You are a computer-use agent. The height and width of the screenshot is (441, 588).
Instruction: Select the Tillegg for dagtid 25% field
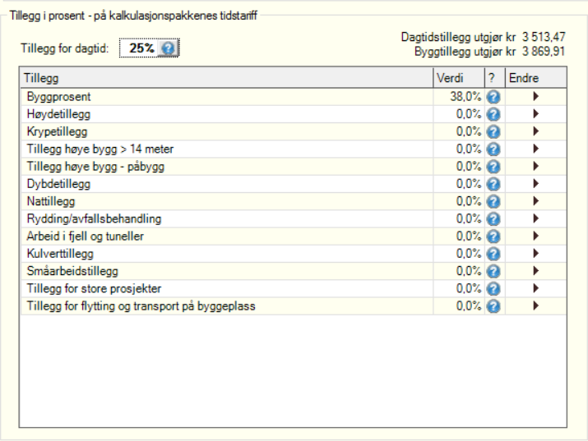149,48
